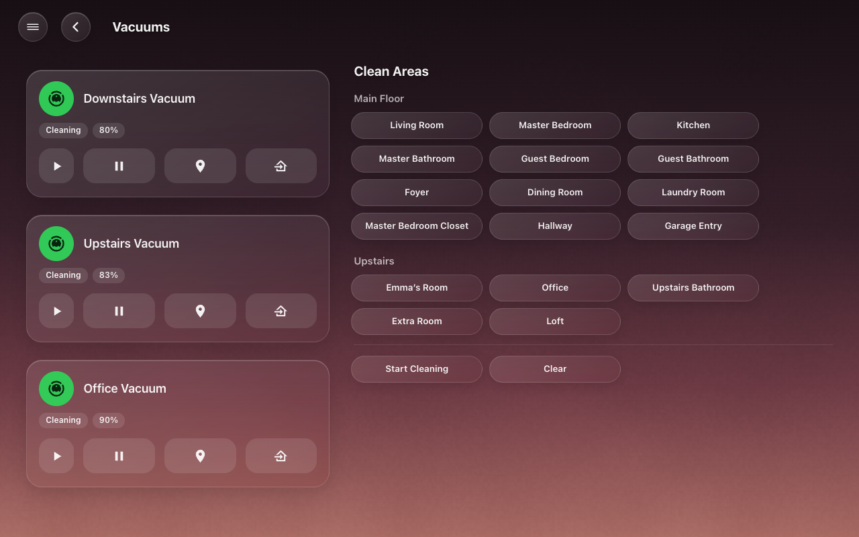Image resolution: width=859 pixels, height=537 pixels.
Task: Start the Office Vacuum with play
Action: pyautogui.click(x=56, y=456)
